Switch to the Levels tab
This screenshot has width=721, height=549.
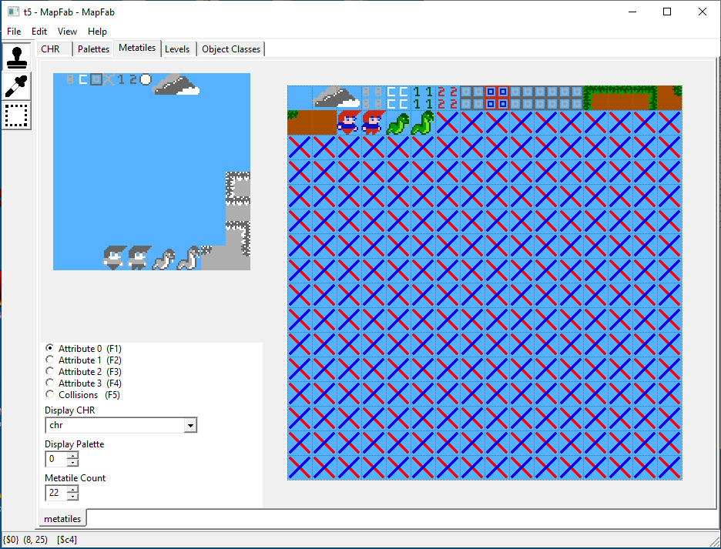point(178,48)
